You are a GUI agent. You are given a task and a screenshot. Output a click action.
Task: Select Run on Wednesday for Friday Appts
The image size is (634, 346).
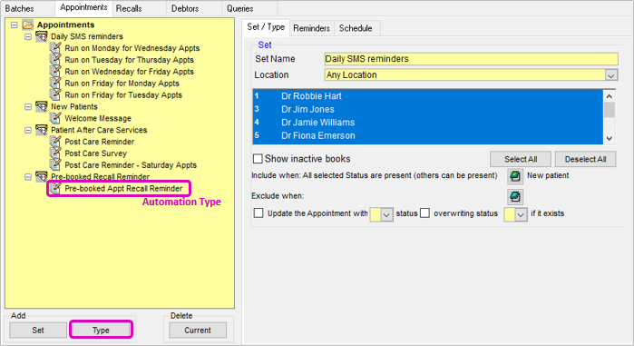click(130, 72)
